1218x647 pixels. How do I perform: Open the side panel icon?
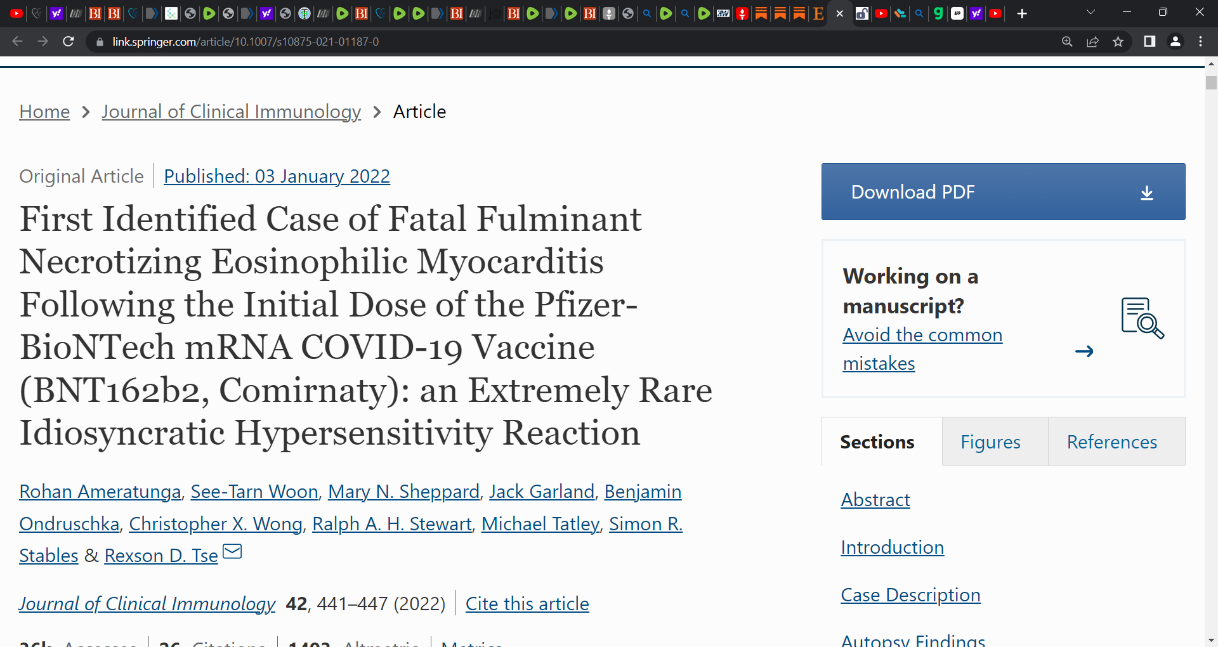tap(1149, 41)
